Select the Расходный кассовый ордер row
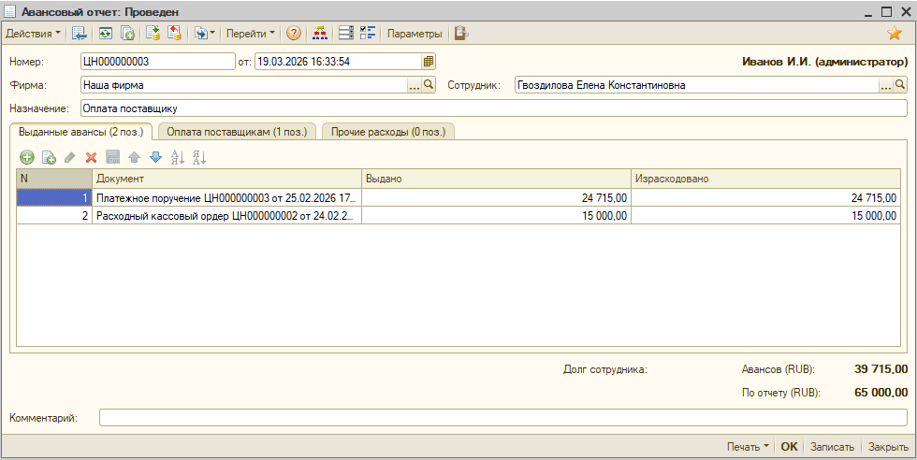 (225, 216)
